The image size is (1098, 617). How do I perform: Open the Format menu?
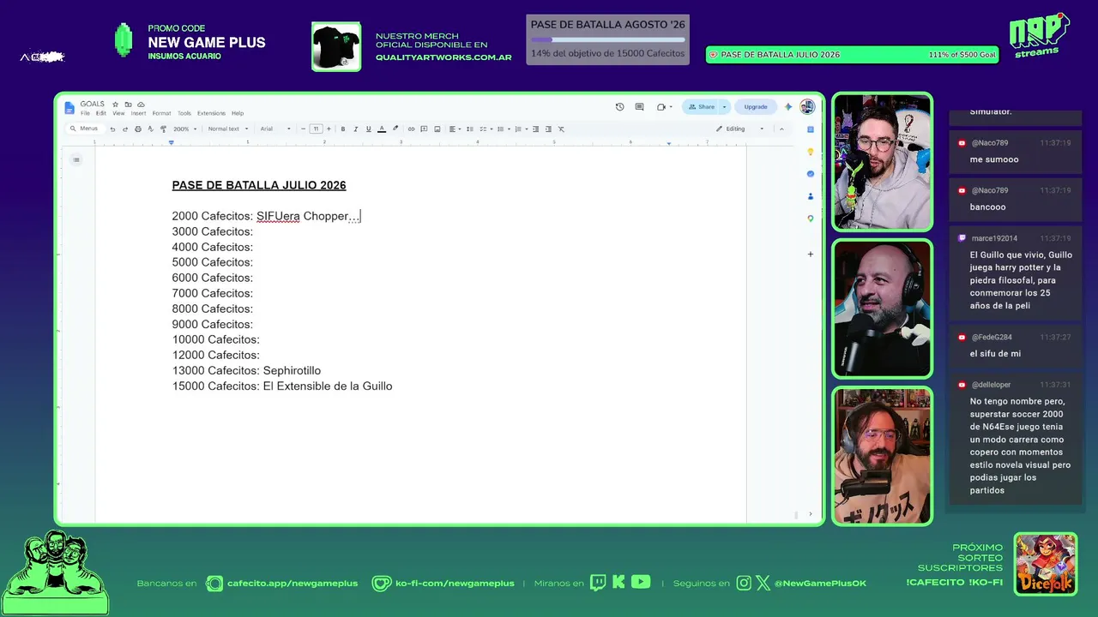[161, 113]
